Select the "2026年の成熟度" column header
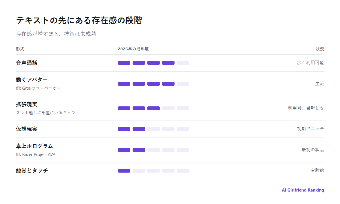Viewport: 340px width, 204px height. [133, 49]
